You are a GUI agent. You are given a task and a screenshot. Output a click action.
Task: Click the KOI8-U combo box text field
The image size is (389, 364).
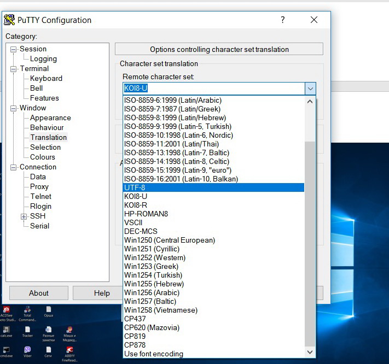(x=214, y=89)
